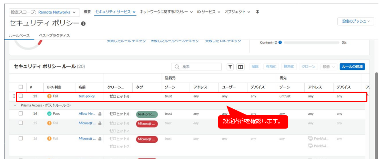Screen dimensions: 386x163
Task: Click info icon beside セキュリティ ポリシー title
Action: click(83, 23)
